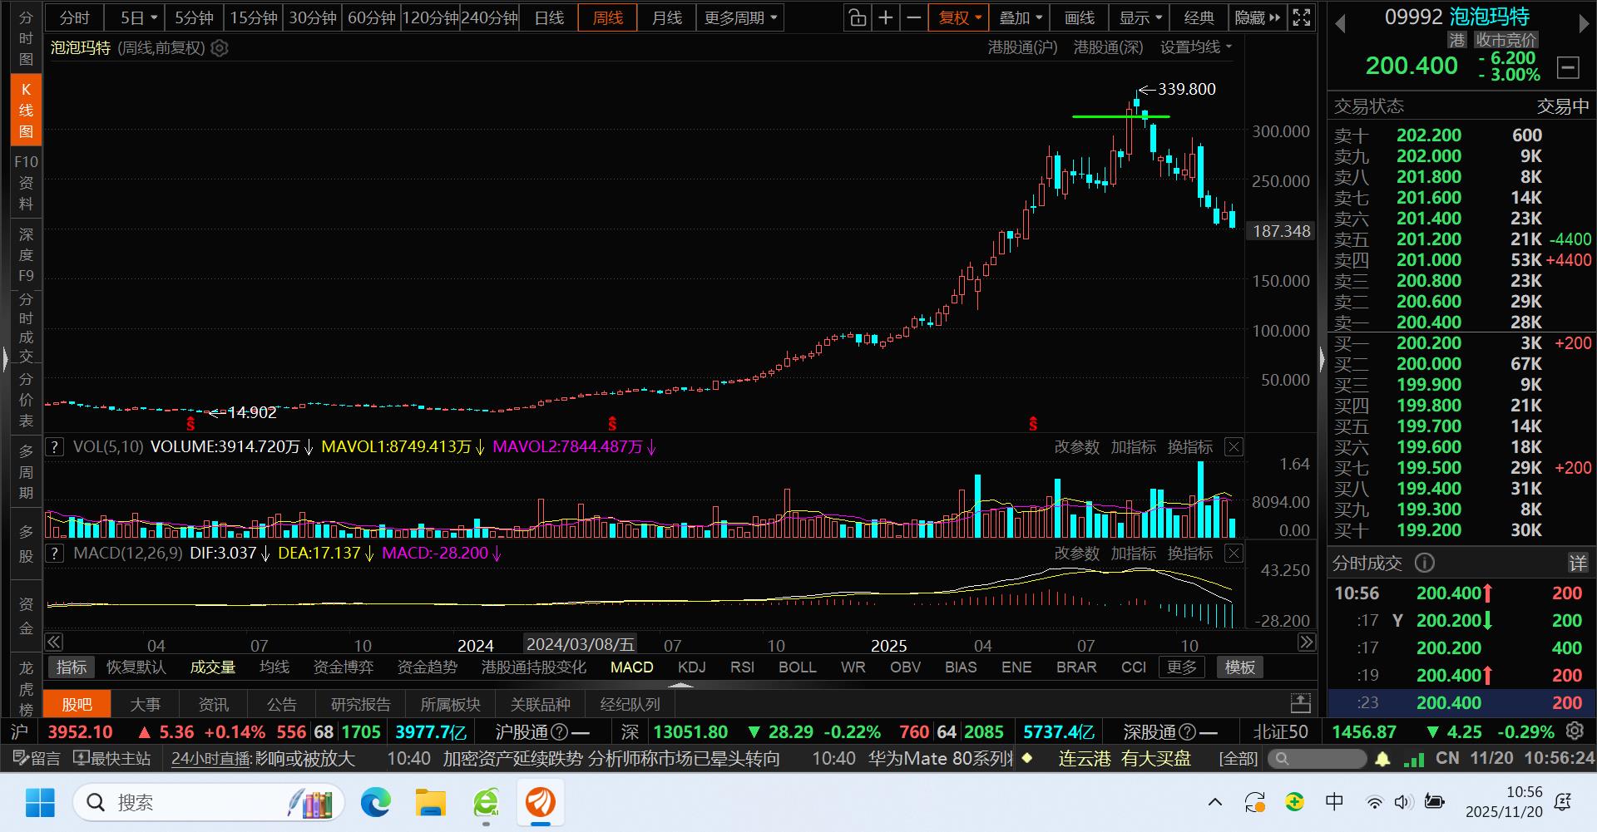Open notifications bell in the status bar
The width and height of the screenshot is (1597, 832).
pyautogui.click(x=1382, y=759)
